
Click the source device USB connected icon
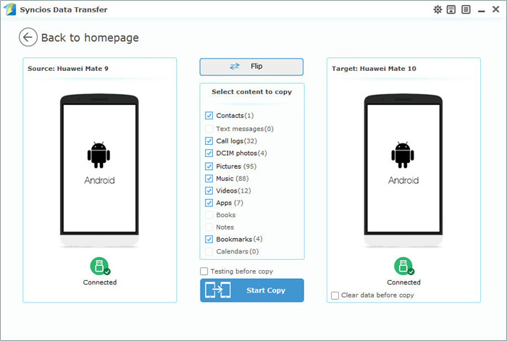100,266
